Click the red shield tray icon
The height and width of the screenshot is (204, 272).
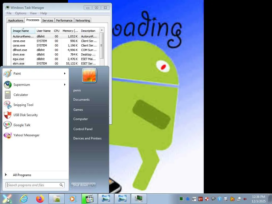coord(207,199)
